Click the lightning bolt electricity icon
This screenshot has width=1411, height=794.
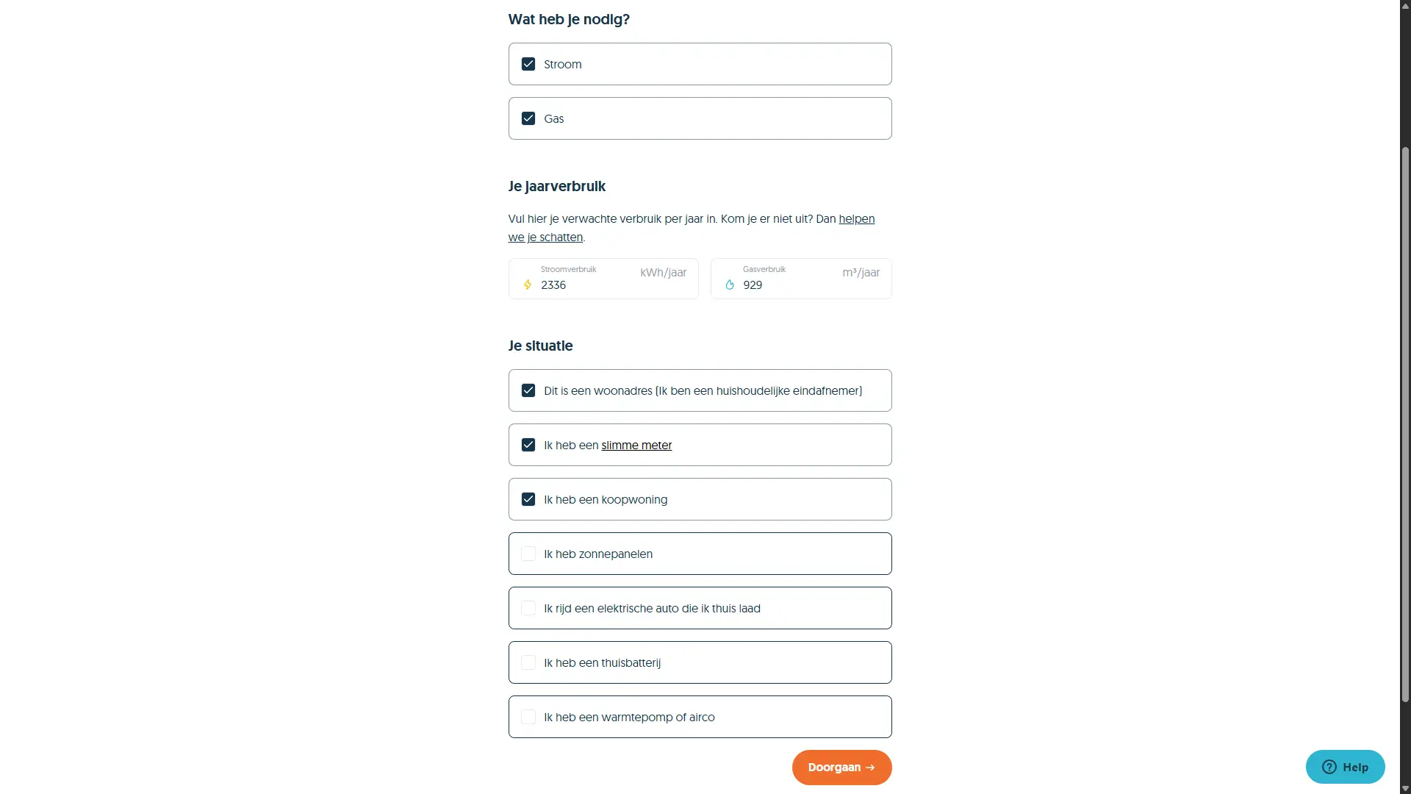pyautogui.click(x=527, y=285)
